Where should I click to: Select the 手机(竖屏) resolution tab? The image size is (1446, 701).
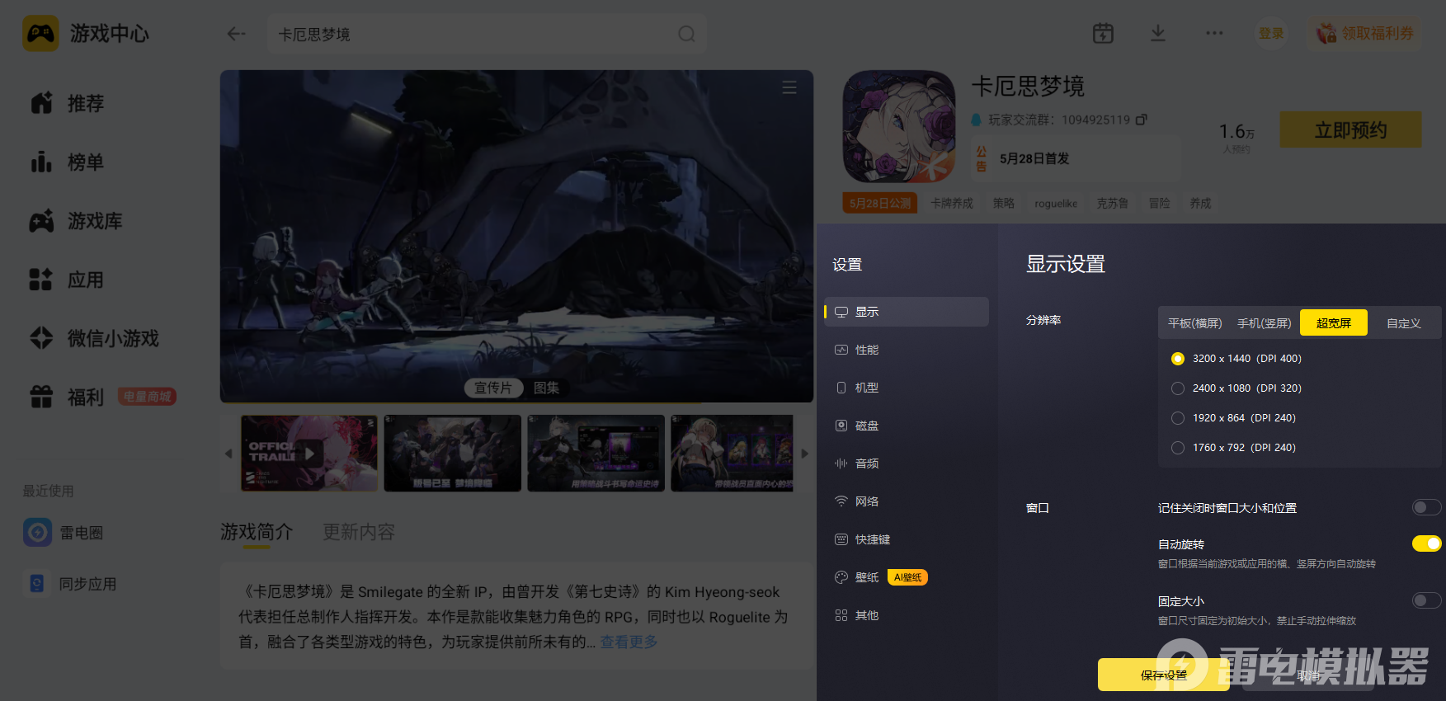(1264, 323)
